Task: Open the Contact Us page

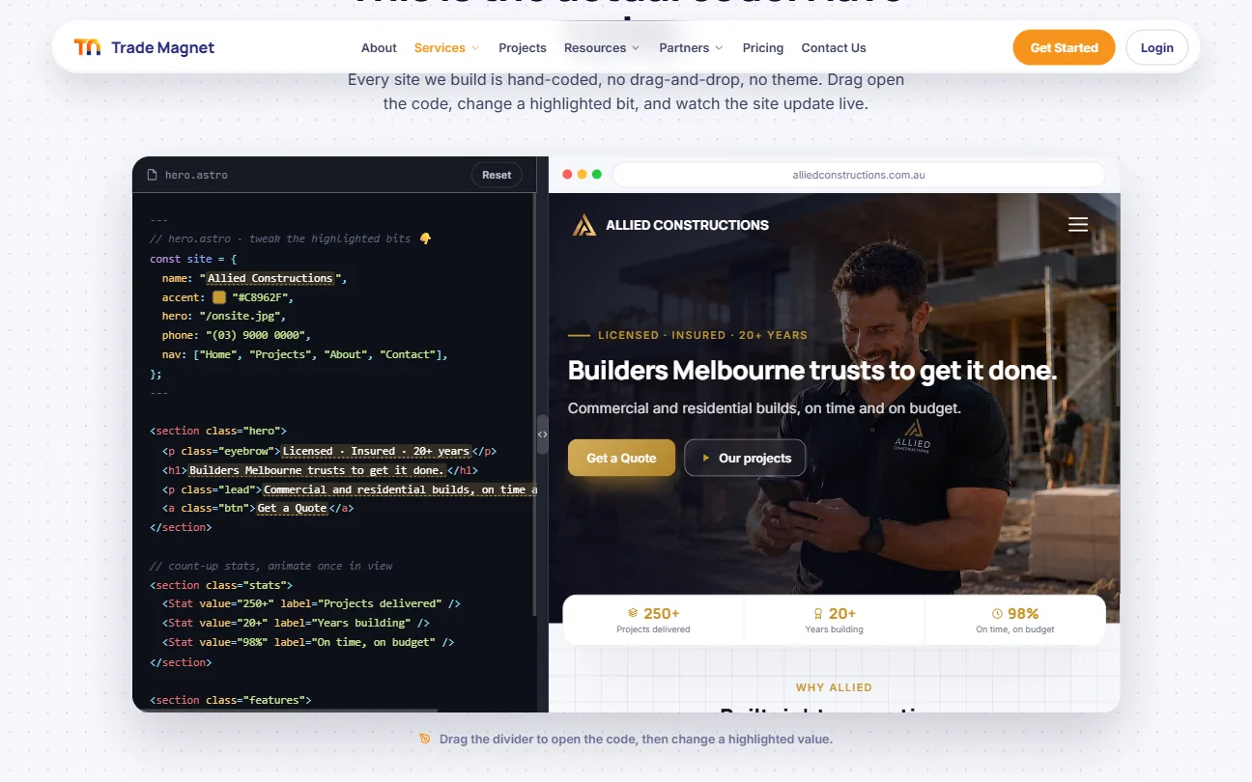Action: click(834, 47)
